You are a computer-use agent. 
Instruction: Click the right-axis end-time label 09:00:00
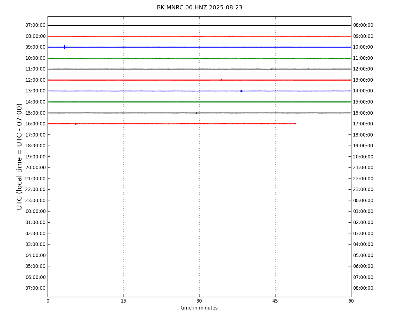(363, 36)
